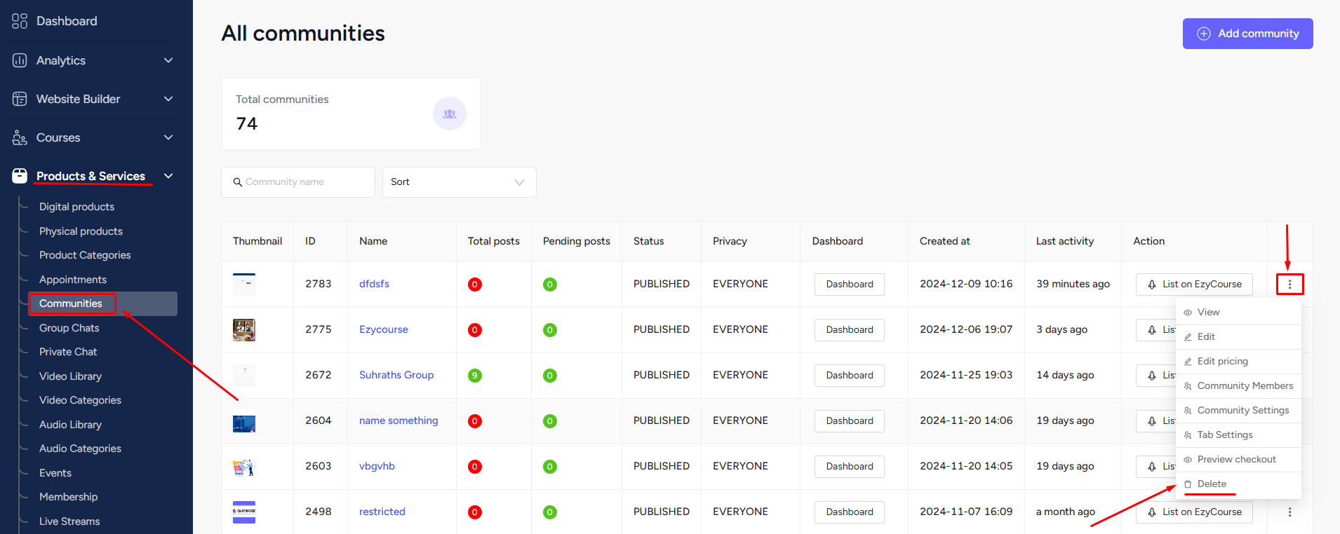1340x534 pixels.
Task: Click red total posts badge for restricted
Action: coord(475,512)
